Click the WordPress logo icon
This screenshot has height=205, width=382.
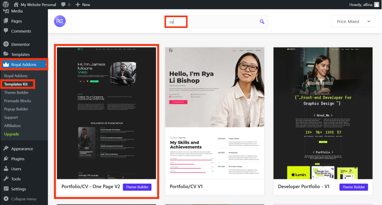6,4
